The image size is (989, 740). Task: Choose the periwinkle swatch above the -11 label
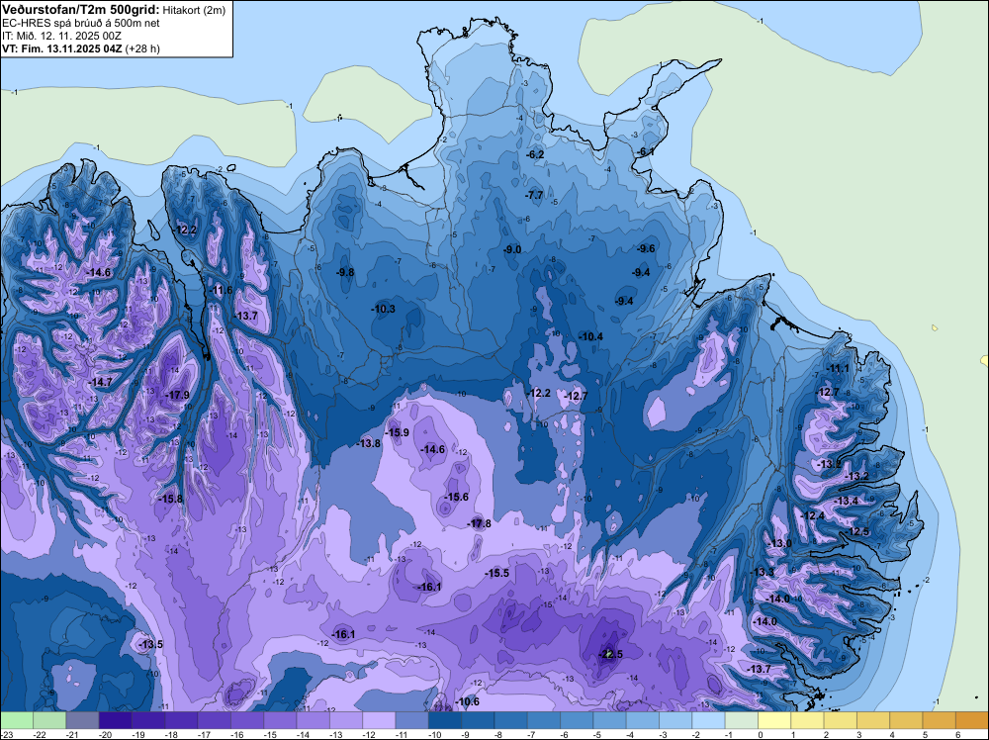(x=411, y=720)
